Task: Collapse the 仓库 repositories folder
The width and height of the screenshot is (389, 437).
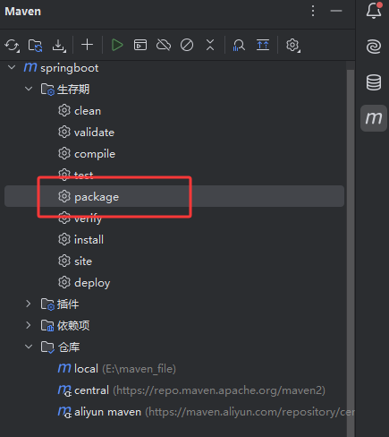Action: [29, 347]
